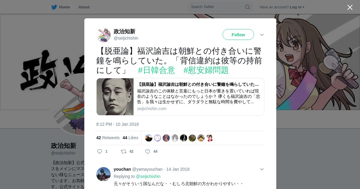
Task: Click the reply speech bubble icon
Action: pyautogui.click(x=100, y=151)
